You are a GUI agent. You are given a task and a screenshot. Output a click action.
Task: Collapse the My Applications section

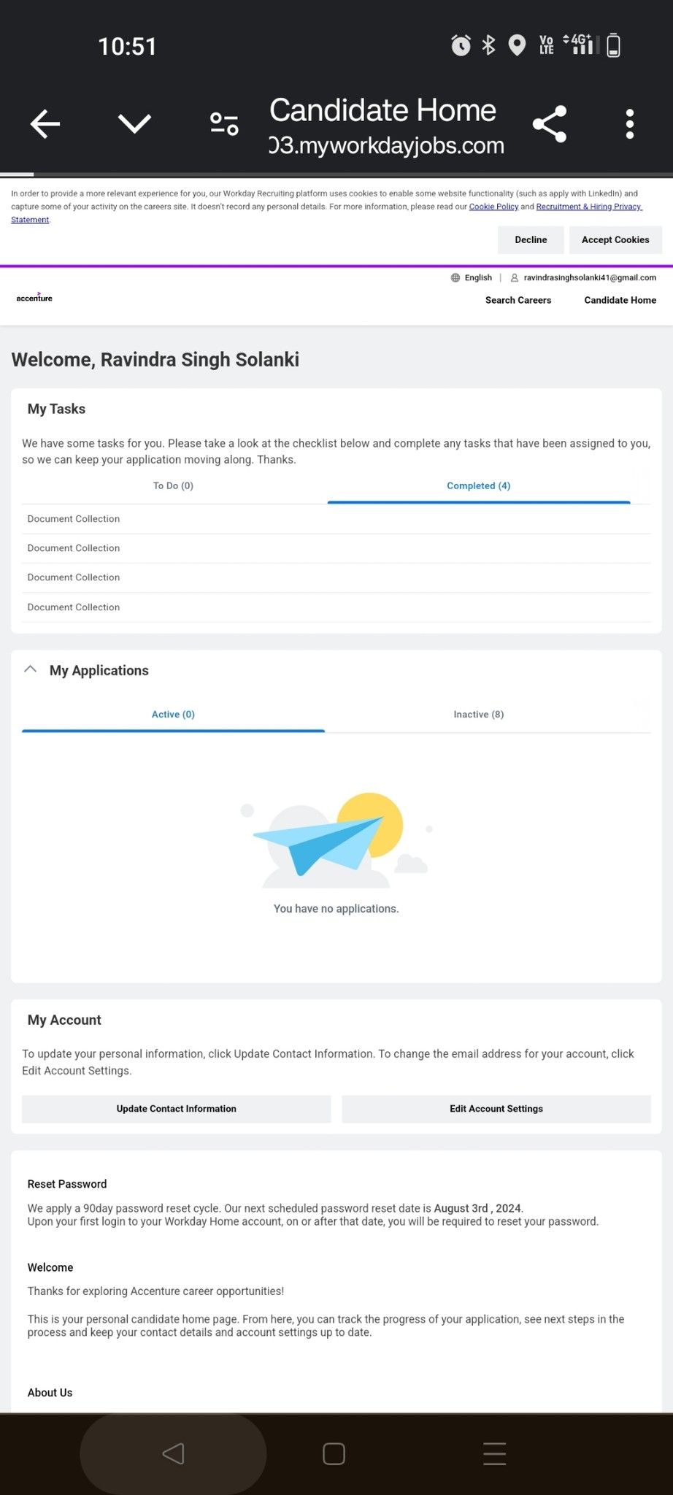30,669
